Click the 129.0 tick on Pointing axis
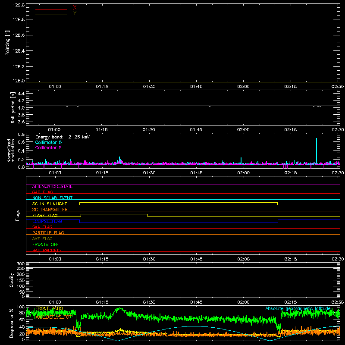 tap(19, 5)
